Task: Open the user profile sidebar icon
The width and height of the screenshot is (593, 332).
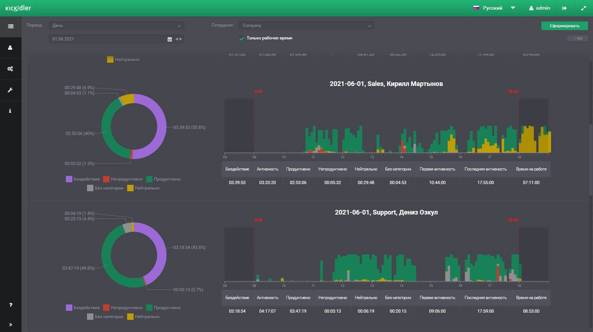Action: click(x=10, y=48)
